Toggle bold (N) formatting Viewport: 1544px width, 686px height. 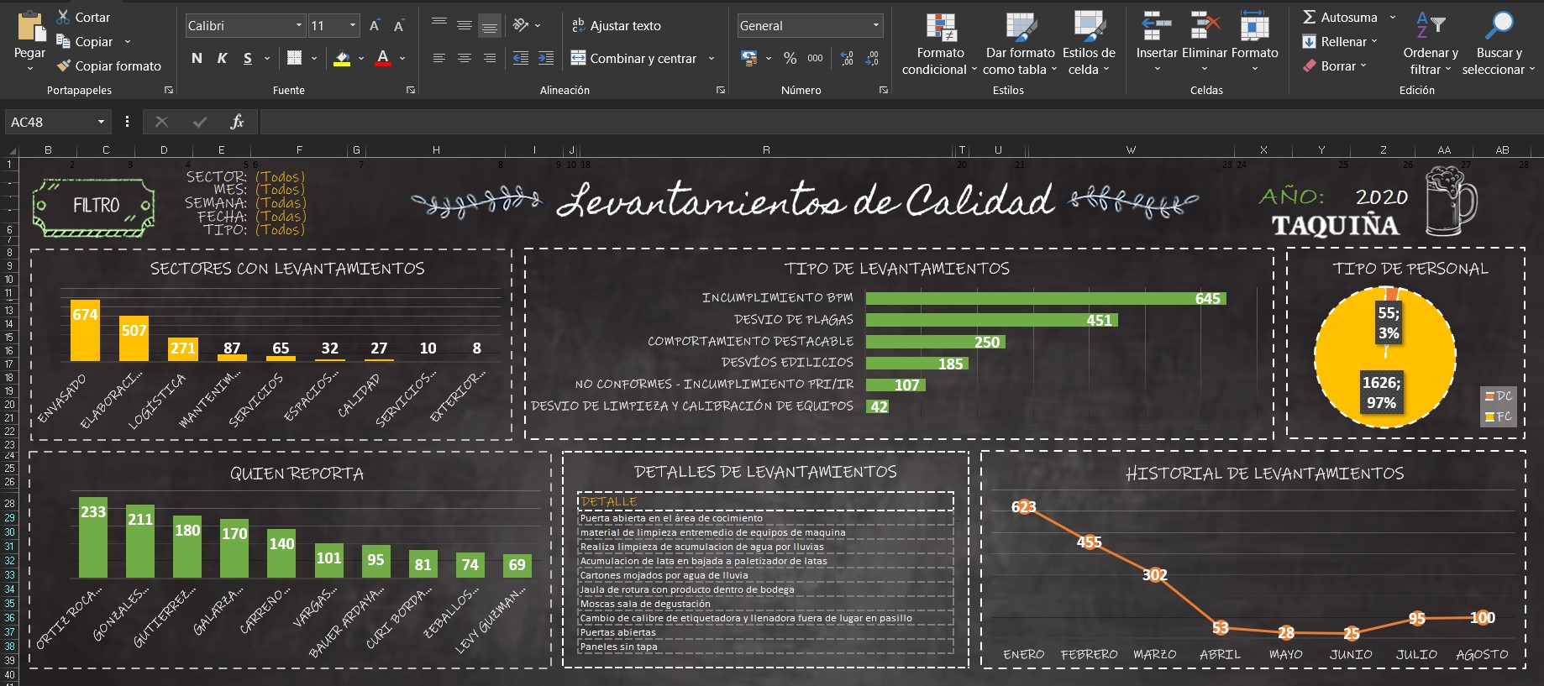(197, 58)
